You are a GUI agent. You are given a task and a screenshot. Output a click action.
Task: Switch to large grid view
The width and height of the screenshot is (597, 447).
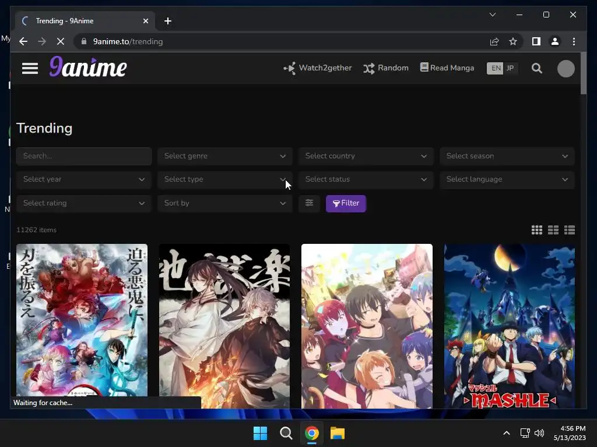click(553, 230)
